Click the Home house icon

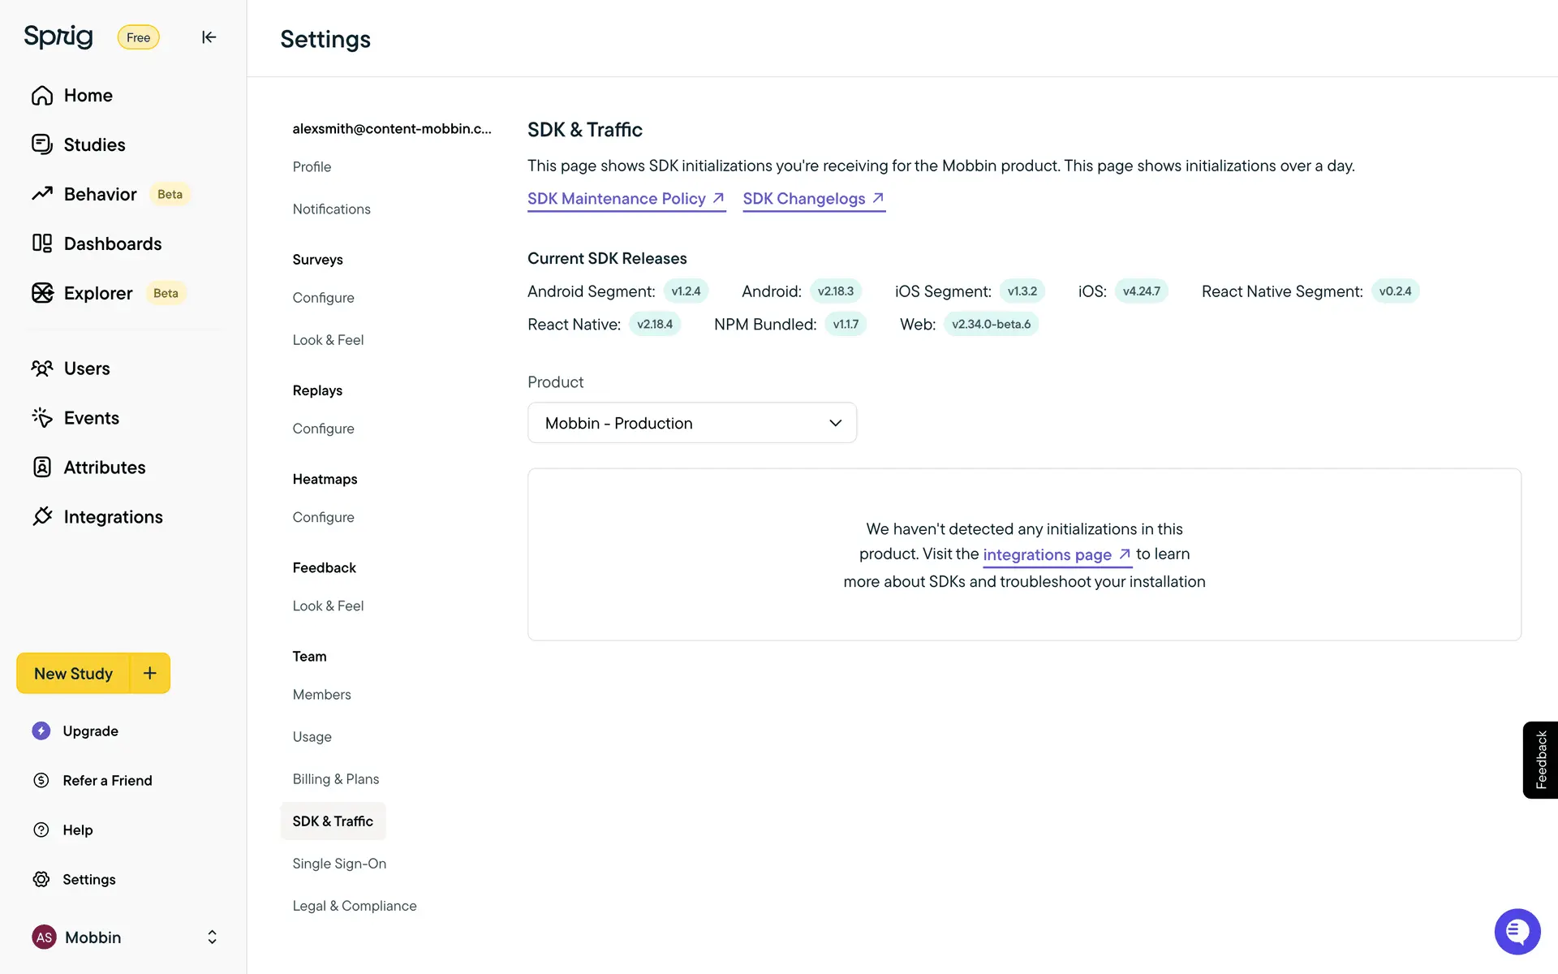[42, 96]
